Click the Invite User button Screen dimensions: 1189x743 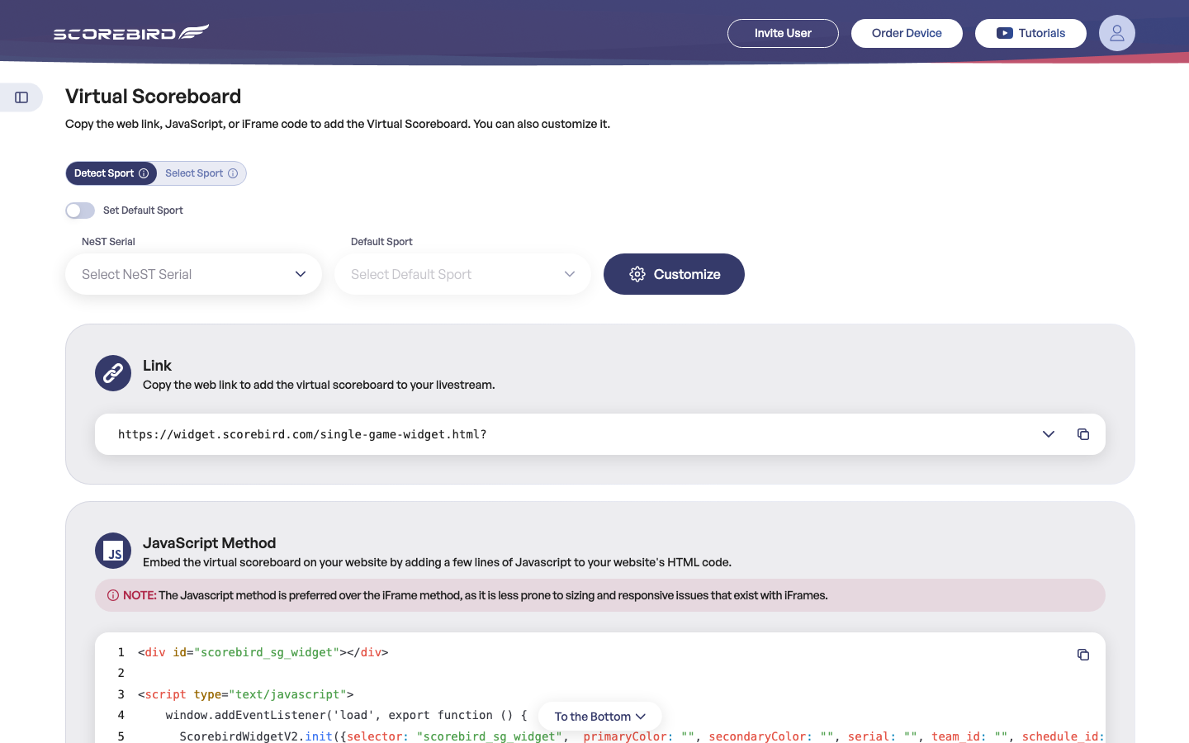click(x=783, y=33)
